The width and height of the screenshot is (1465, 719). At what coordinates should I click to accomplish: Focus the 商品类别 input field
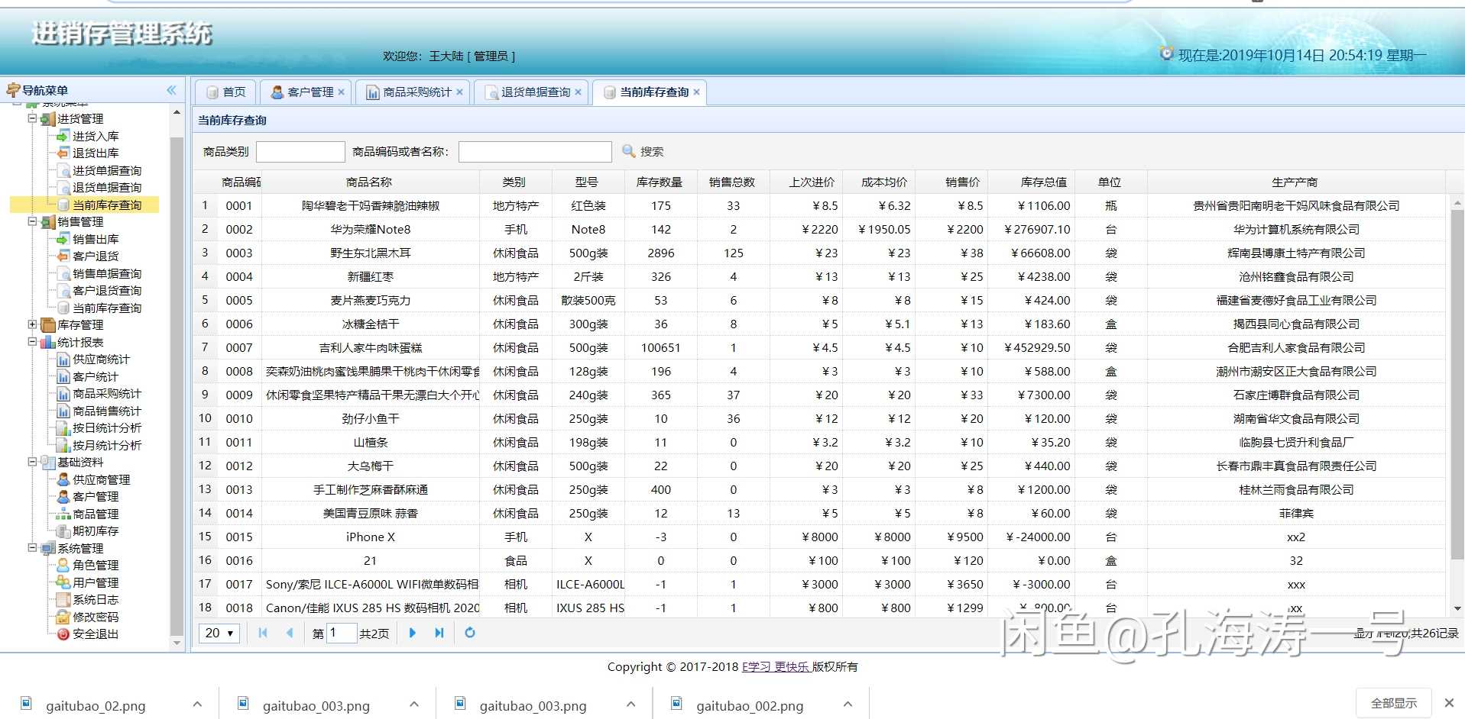(300, 151)
